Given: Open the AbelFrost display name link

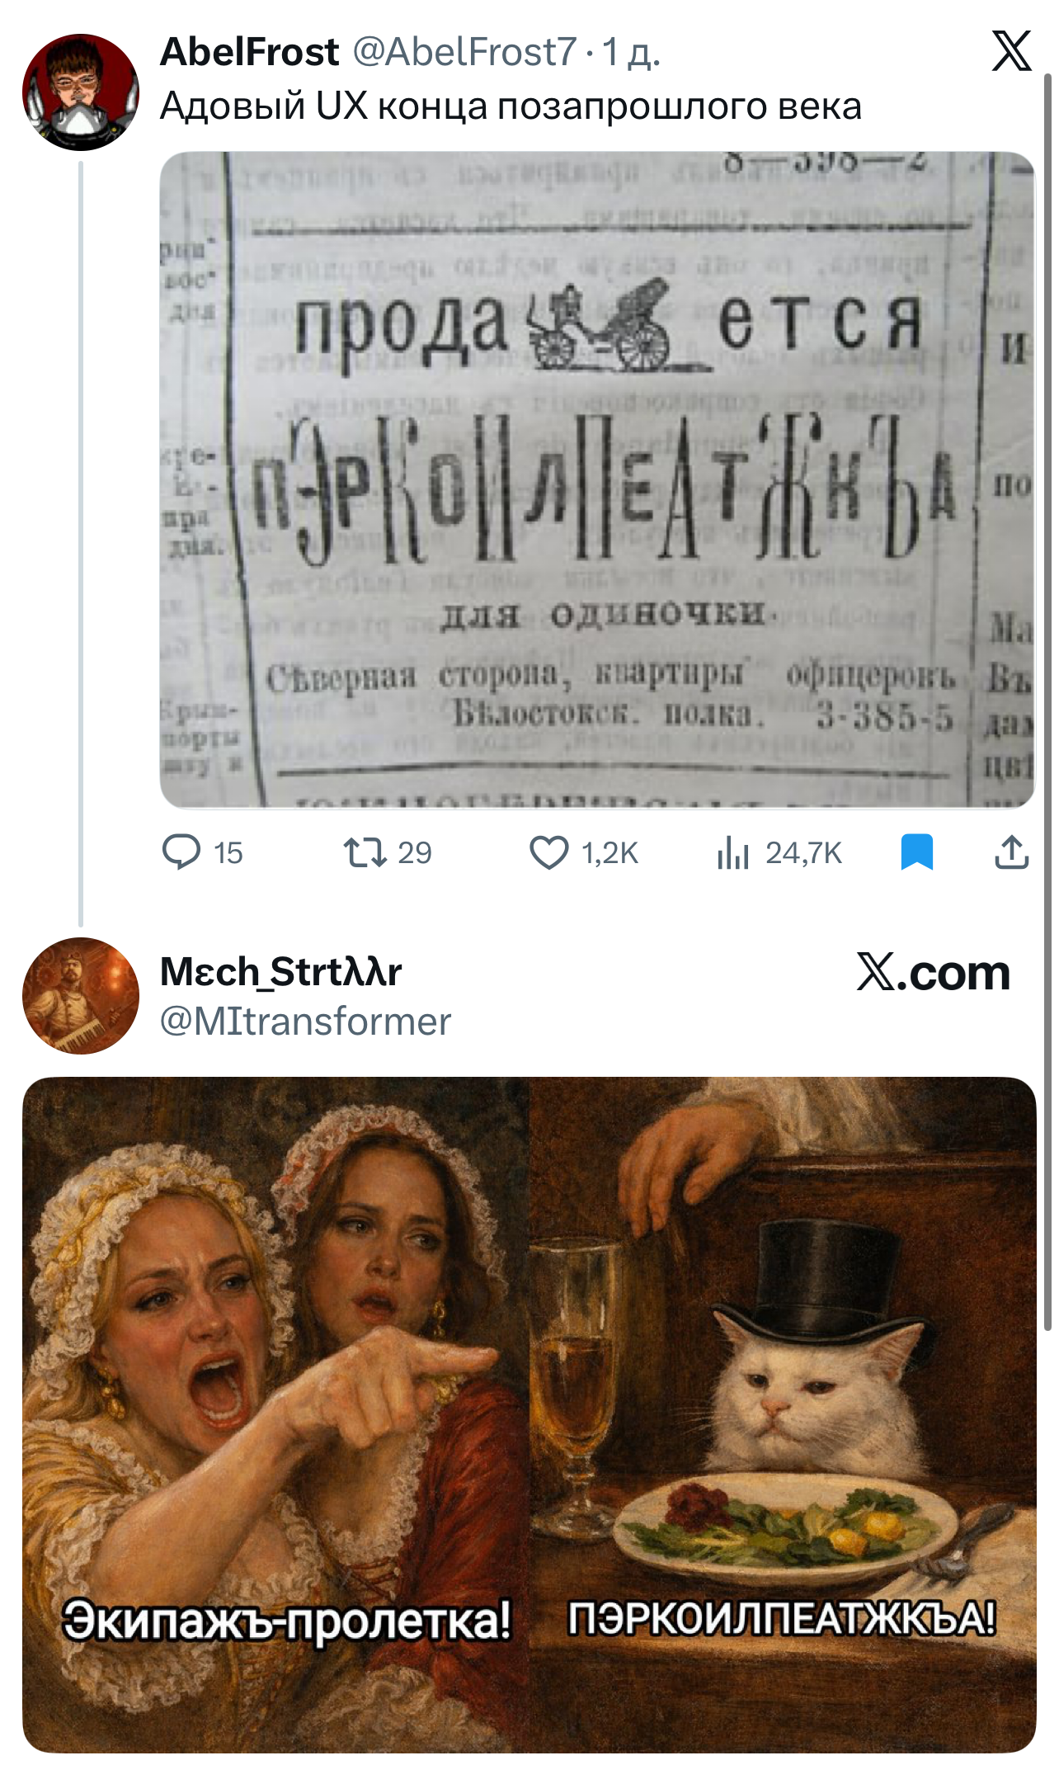Looking at the screenshot, I should pyautogui.click(x=249, y=52).
